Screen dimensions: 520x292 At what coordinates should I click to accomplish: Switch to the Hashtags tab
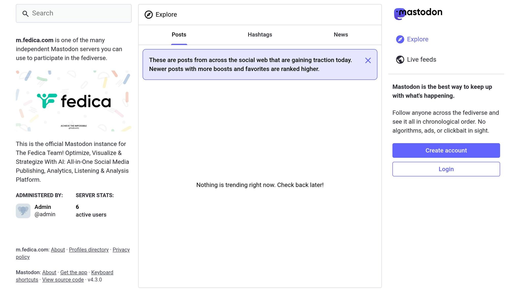point(260,35)
